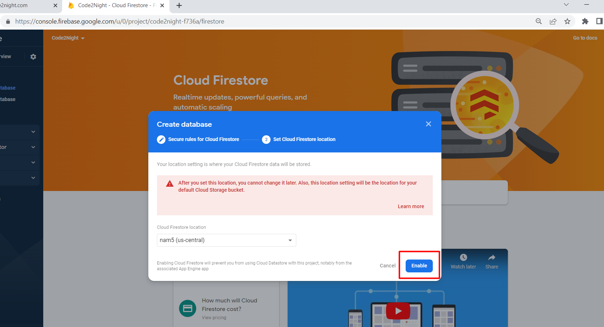Close the Code2Night Cloud Firestore tab
The height and width of the screenshot is (327, 604).
(162, 5)
